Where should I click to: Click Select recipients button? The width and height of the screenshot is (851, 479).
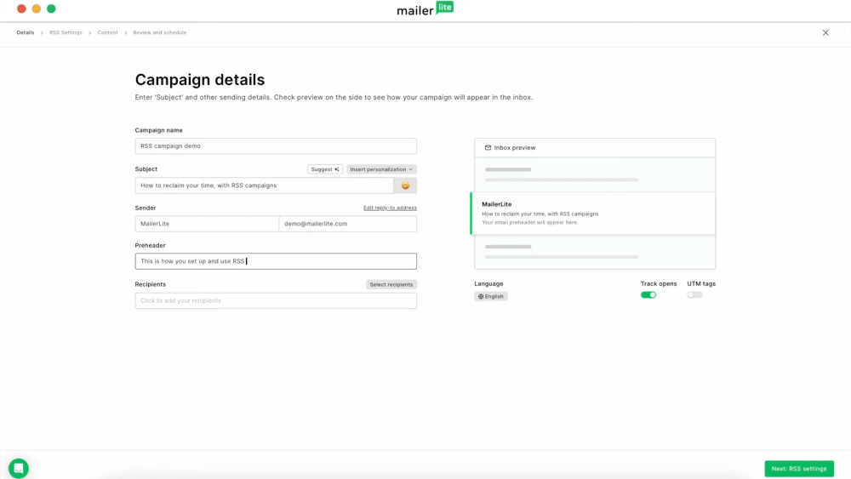[391, 284]
